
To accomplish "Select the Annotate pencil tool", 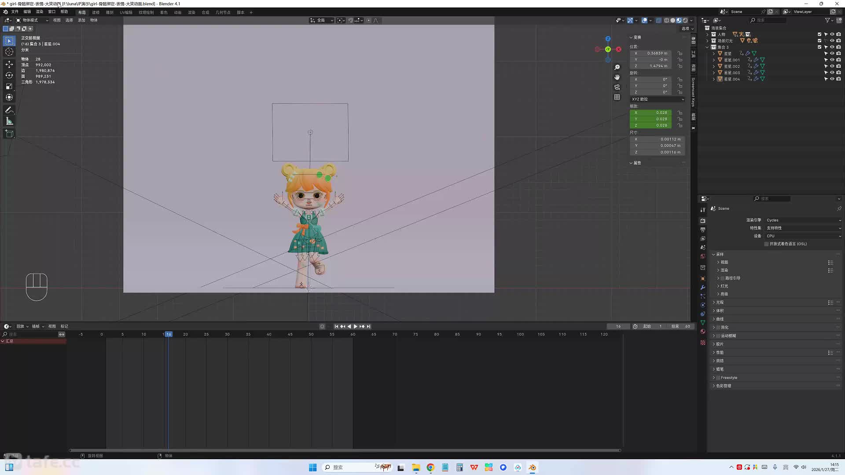I will point(9,110).
